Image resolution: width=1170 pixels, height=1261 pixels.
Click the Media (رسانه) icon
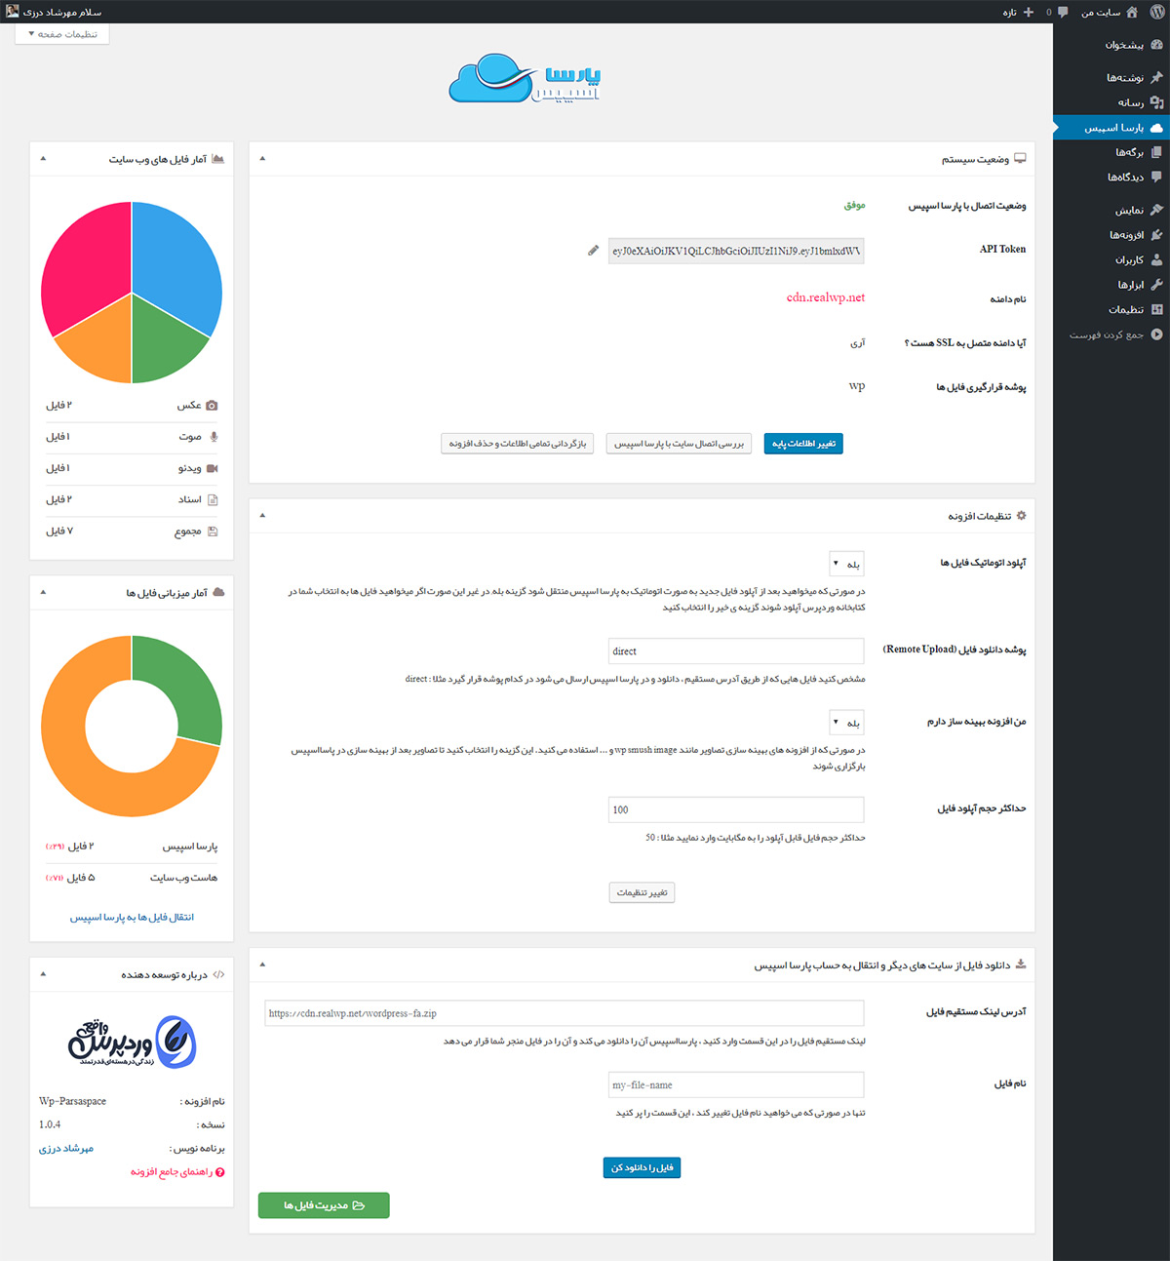pos(1156,102)
